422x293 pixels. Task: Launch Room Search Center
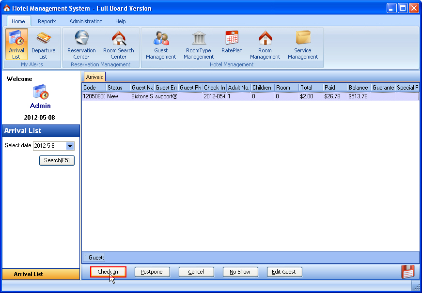click(119, 44)
